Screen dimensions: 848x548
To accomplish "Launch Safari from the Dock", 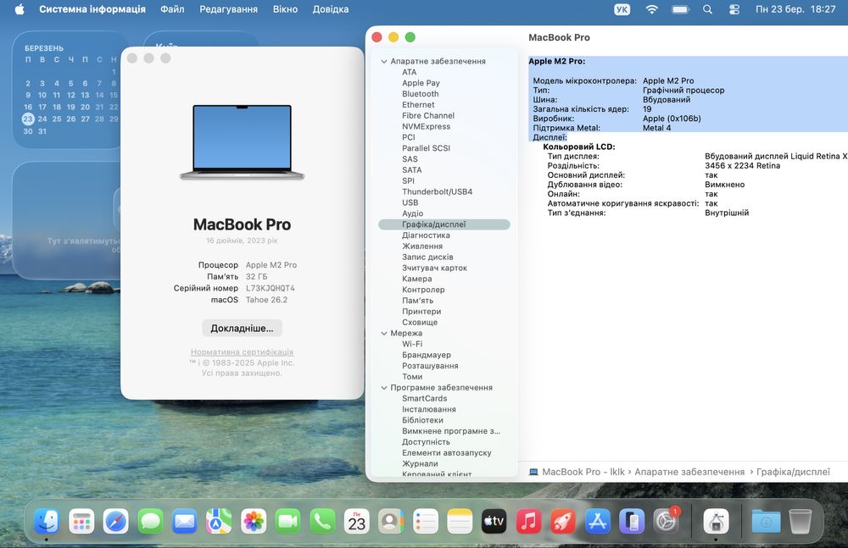I will coord(115,522).
